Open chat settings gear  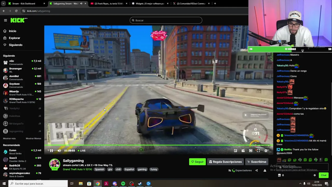click(x=315, y=175)
